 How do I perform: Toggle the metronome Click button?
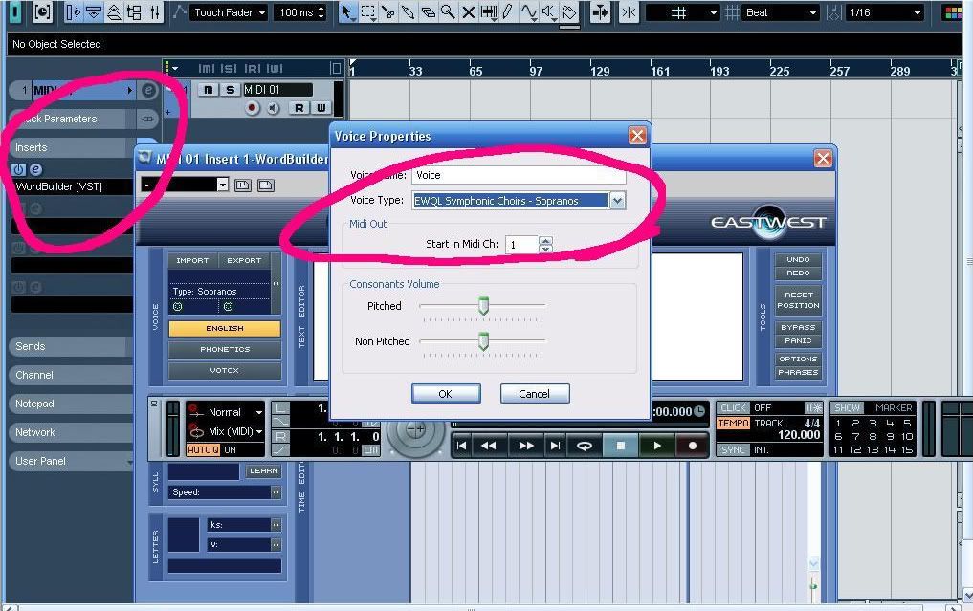[x=733, y=408]
